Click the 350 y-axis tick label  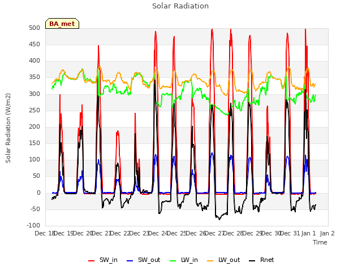[35, 77]
